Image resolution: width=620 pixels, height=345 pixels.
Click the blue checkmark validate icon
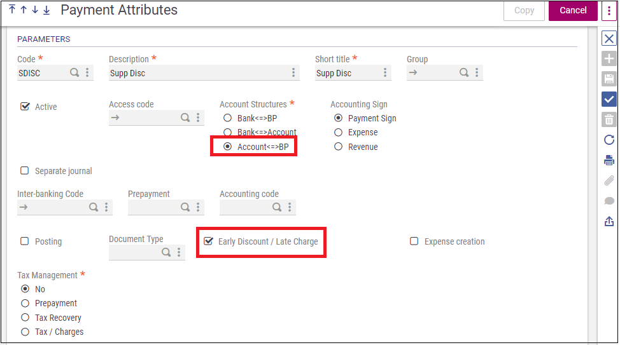609,99
